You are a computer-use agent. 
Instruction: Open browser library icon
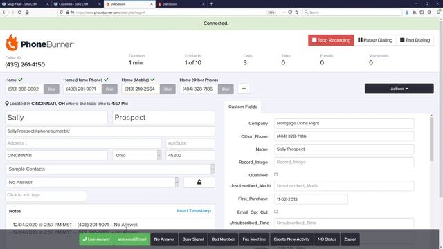(x=414, y=12)
